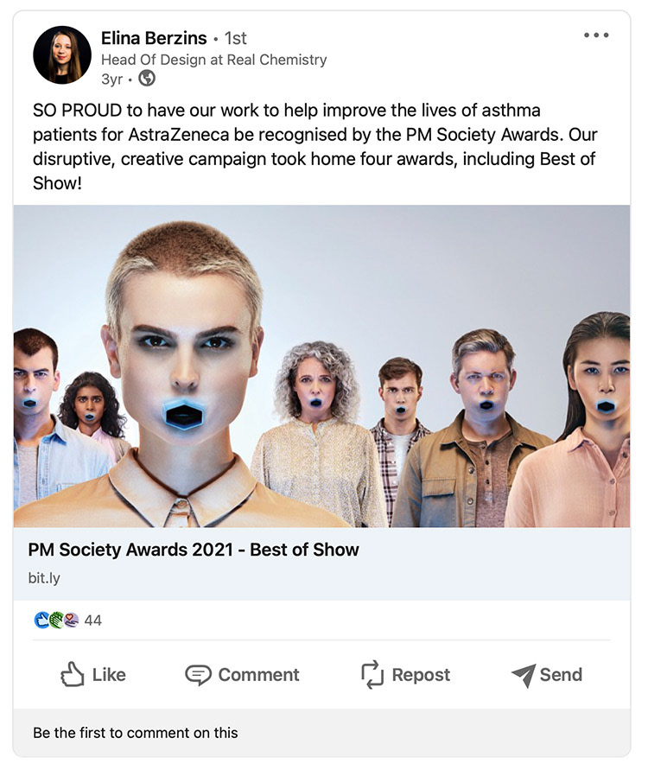Open the three-dot post options menu

click(596, 35)
